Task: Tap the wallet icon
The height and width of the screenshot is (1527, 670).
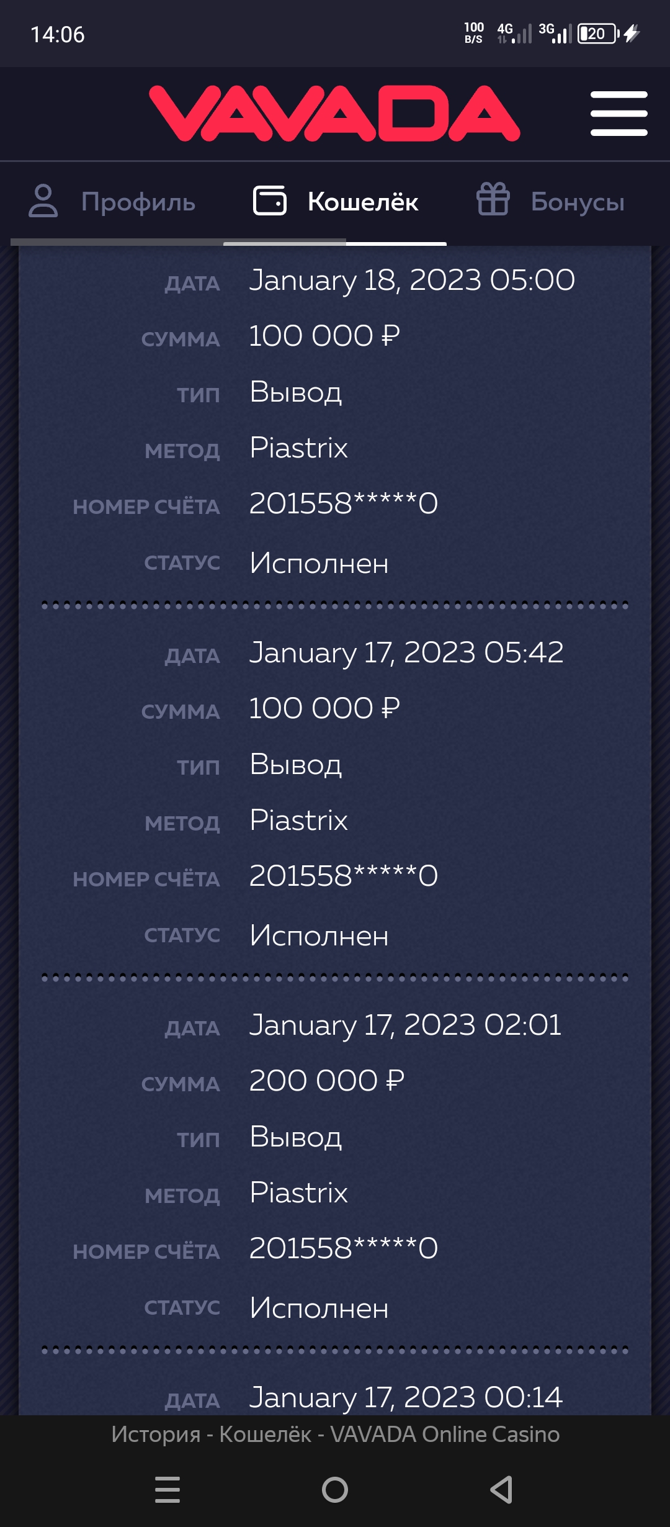Action: click(x=270, y=201)
